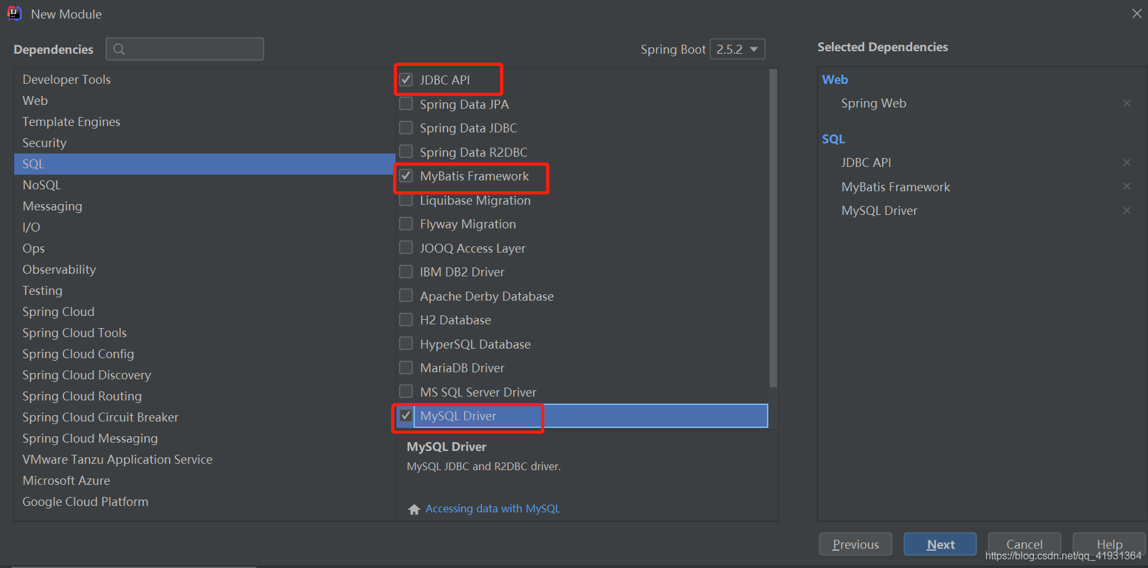This screenshot has width=1148, height=568.
Task: Click the Cancel button
Action: tap(1024, 544)
